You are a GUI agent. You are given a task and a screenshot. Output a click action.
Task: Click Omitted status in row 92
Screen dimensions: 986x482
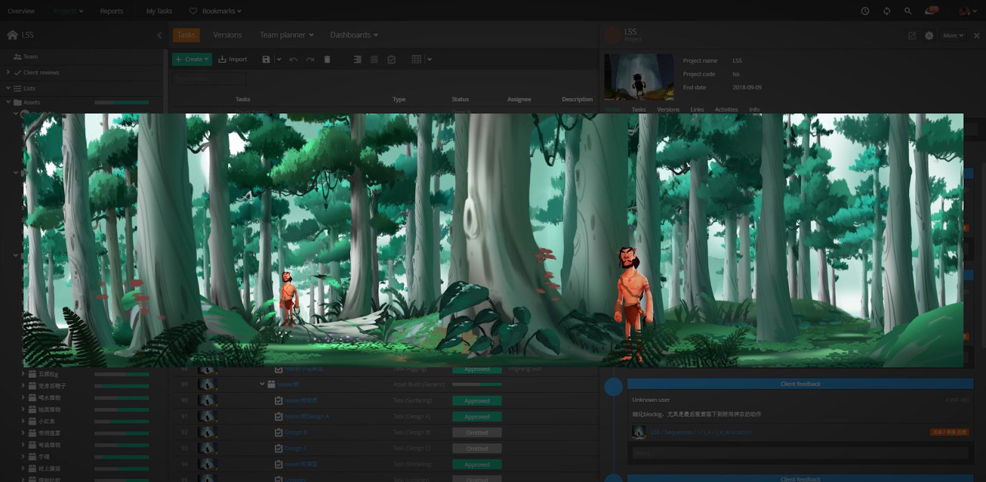tap(477, 433)
